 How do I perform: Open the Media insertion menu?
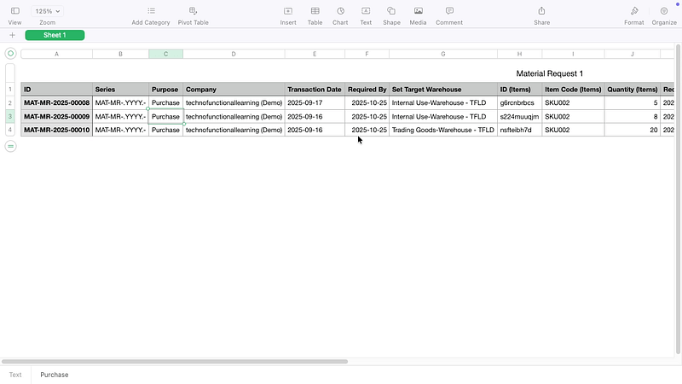point(418,11)
